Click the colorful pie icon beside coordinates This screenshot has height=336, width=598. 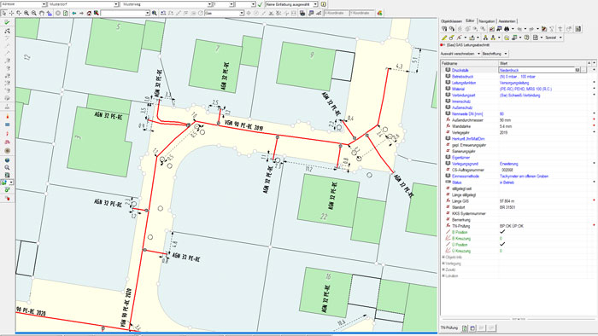379,13
